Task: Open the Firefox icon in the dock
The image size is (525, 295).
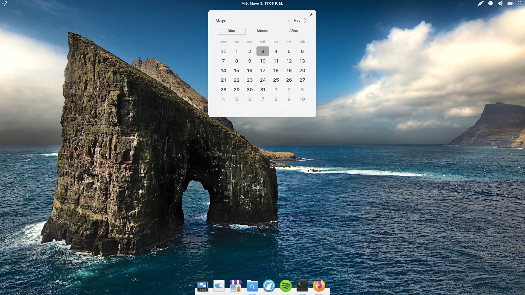Action: click(319, 286)
